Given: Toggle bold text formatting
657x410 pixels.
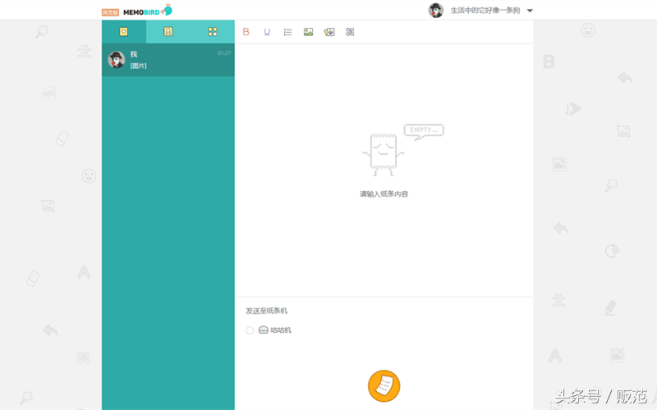Looking at the screenshot, I should [246, 32].
